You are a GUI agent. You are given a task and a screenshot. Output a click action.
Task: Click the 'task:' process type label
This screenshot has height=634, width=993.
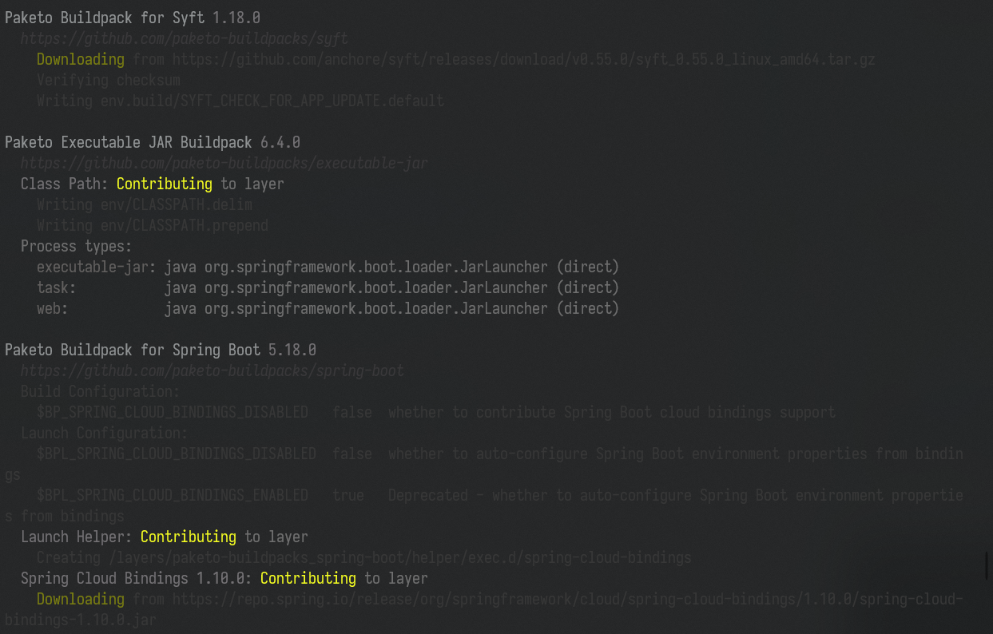57,287
